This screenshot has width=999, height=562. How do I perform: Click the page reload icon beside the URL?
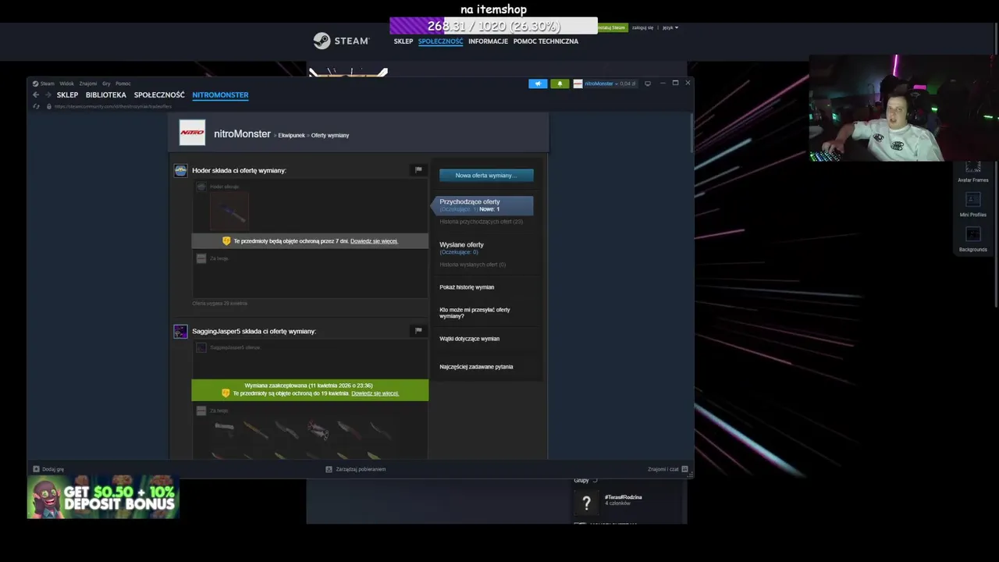pyautogui.click(x=36, y=106)
